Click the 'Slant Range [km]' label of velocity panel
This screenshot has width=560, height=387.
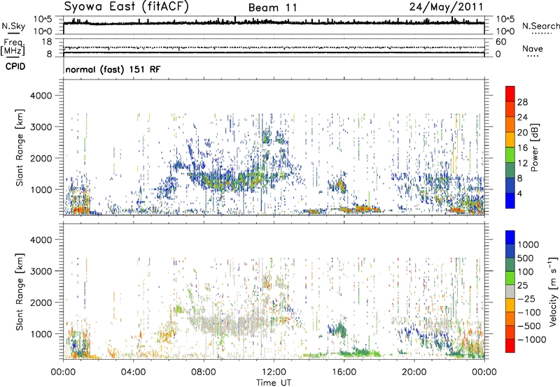click(20, 292)
